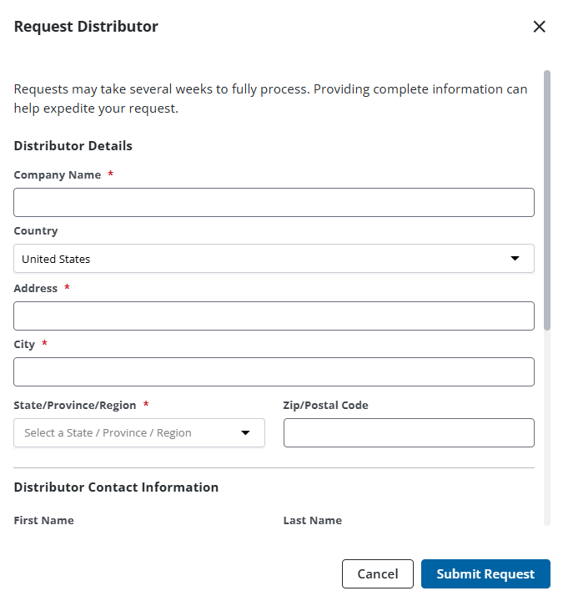Click the State dropdown caret arrow
This screenshot has height=601, width=563.
coord(245,432)
